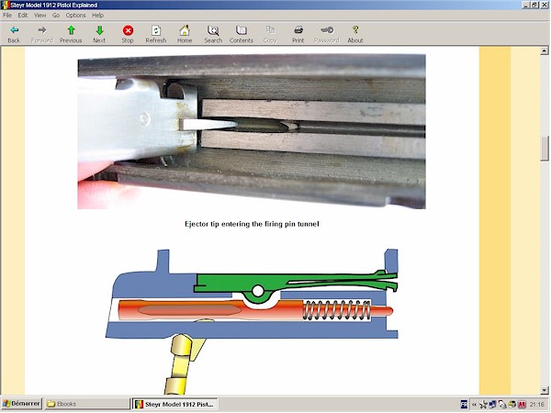Click the firing pin cutaway diagram

tap(252, 321)
